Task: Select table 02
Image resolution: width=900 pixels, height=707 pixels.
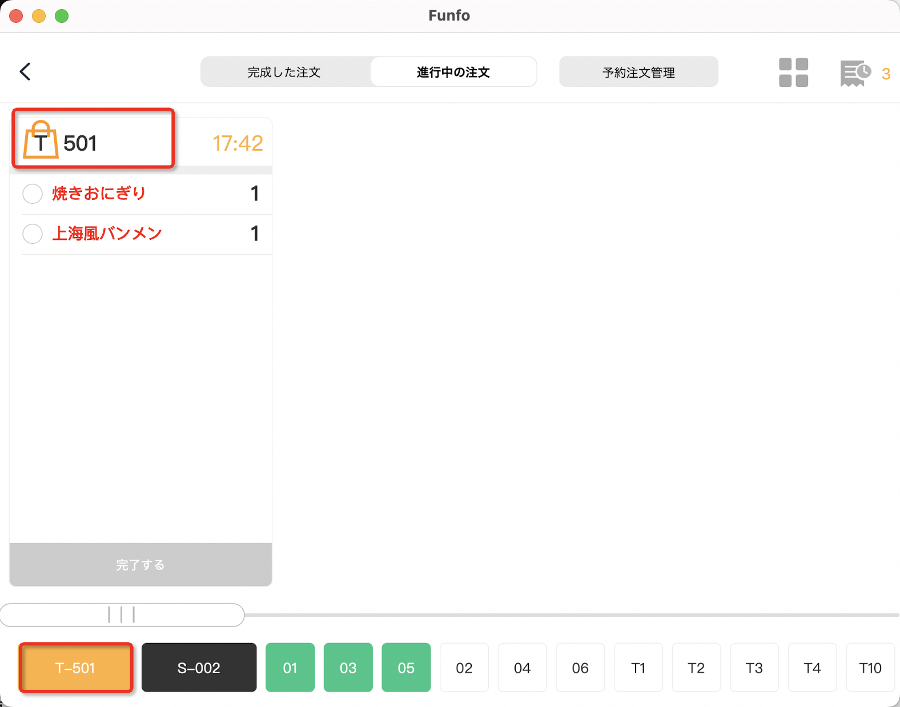Action: 464,668
